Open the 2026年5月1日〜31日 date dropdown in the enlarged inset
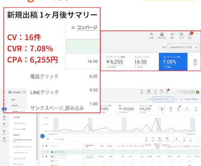The image size is (201, 166). 184,47
